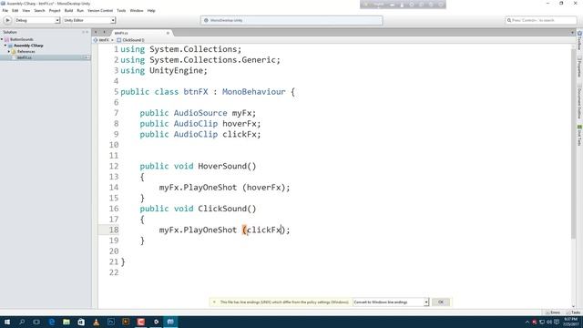Open the File menu
This screenshot has height=328, width=583.
pyautogui.click(x=5, y=10)
